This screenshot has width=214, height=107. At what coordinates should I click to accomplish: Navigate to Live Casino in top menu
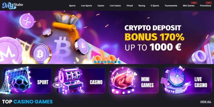[x=115, y=6]
